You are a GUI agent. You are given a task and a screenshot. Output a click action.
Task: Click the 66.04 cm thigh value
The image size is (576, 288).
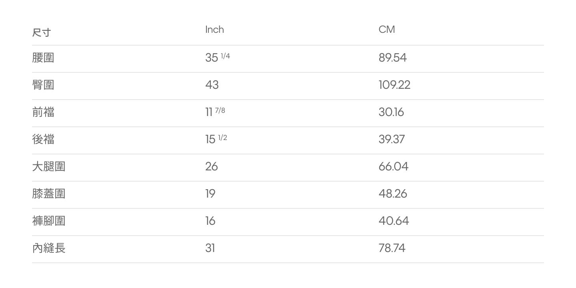click(394, 166)
